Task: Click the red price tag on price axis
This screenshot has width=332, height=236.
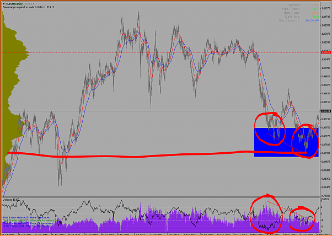Action: click(x=325, y=53)
